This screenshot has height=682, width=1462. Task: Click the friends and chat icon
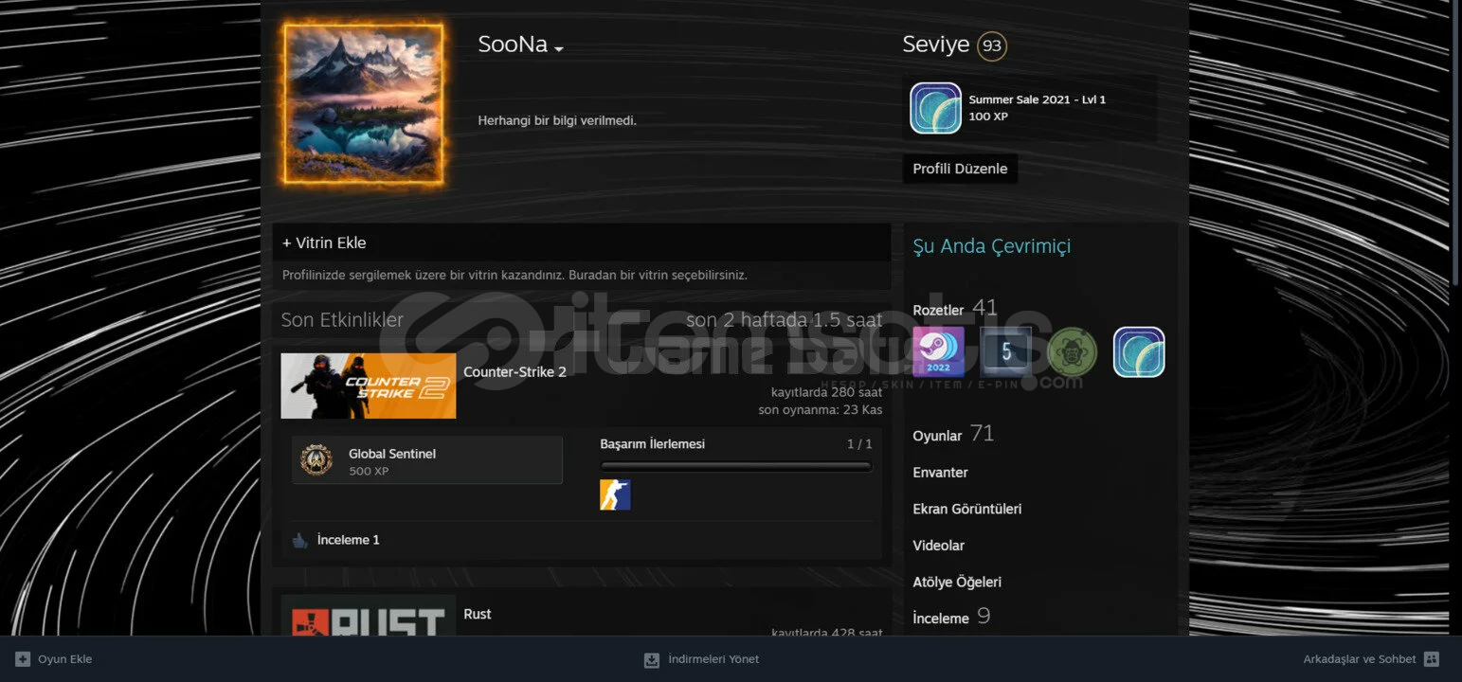tap(1432, 659)
